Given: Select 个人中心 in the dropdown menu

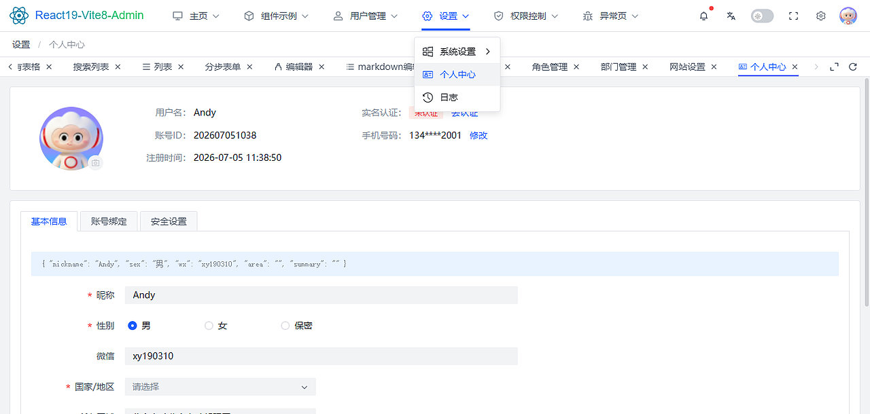Looking at the screenshot, I should click(x=457, y=75).
